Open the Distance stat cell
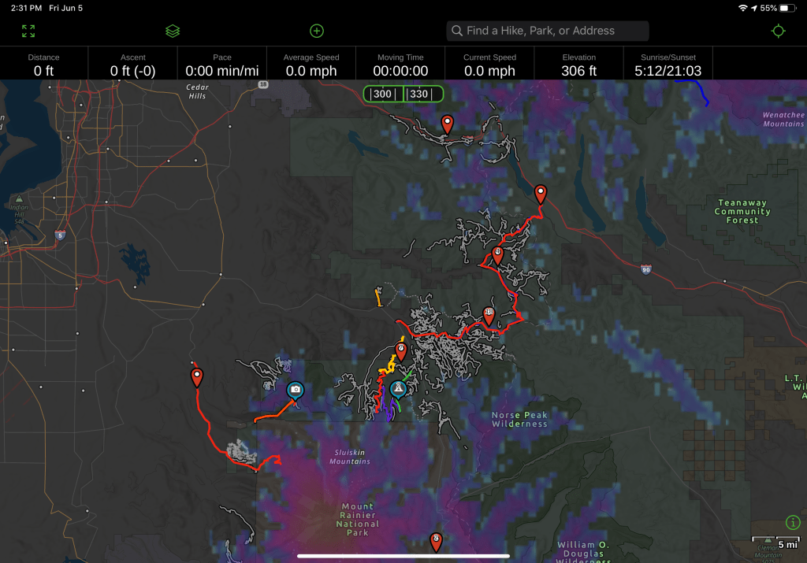The height and width of the screenshot is (563, 807). click(44, 65)
